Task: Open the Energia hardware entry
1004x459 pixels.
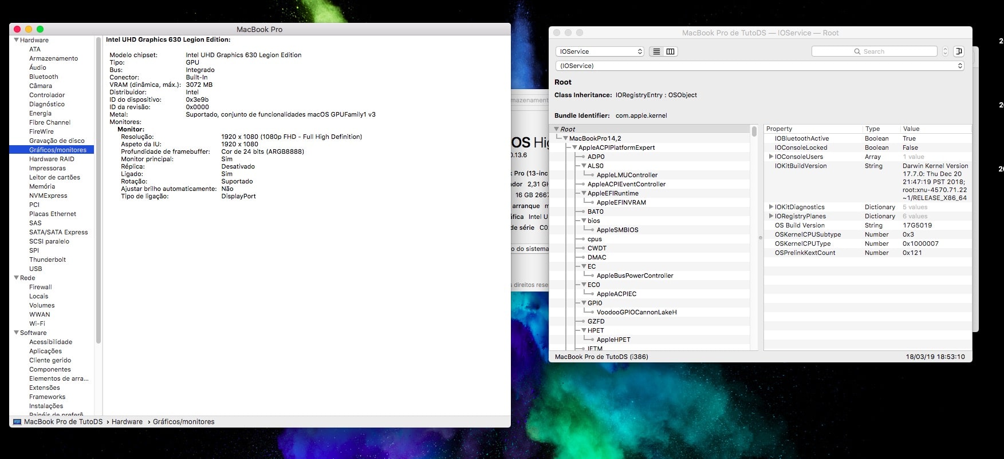Action: coord(40,113)
